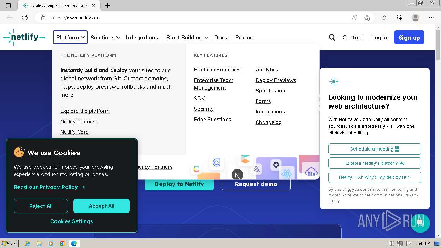Screen dimensions: 441x248
Task: Click the React framework icon
Action: click(x=286, y=174)
